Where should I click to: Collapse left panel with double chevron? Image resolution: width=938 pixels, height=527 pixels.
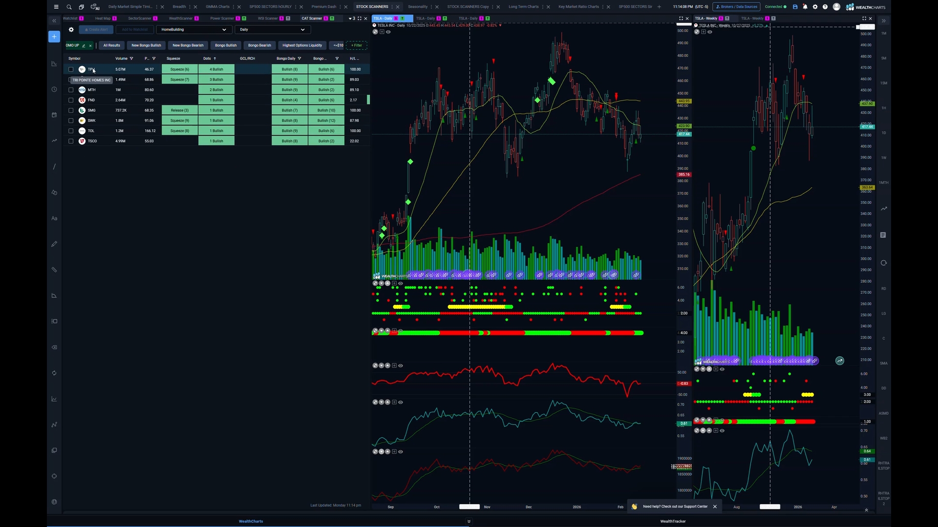coord(54,20)
